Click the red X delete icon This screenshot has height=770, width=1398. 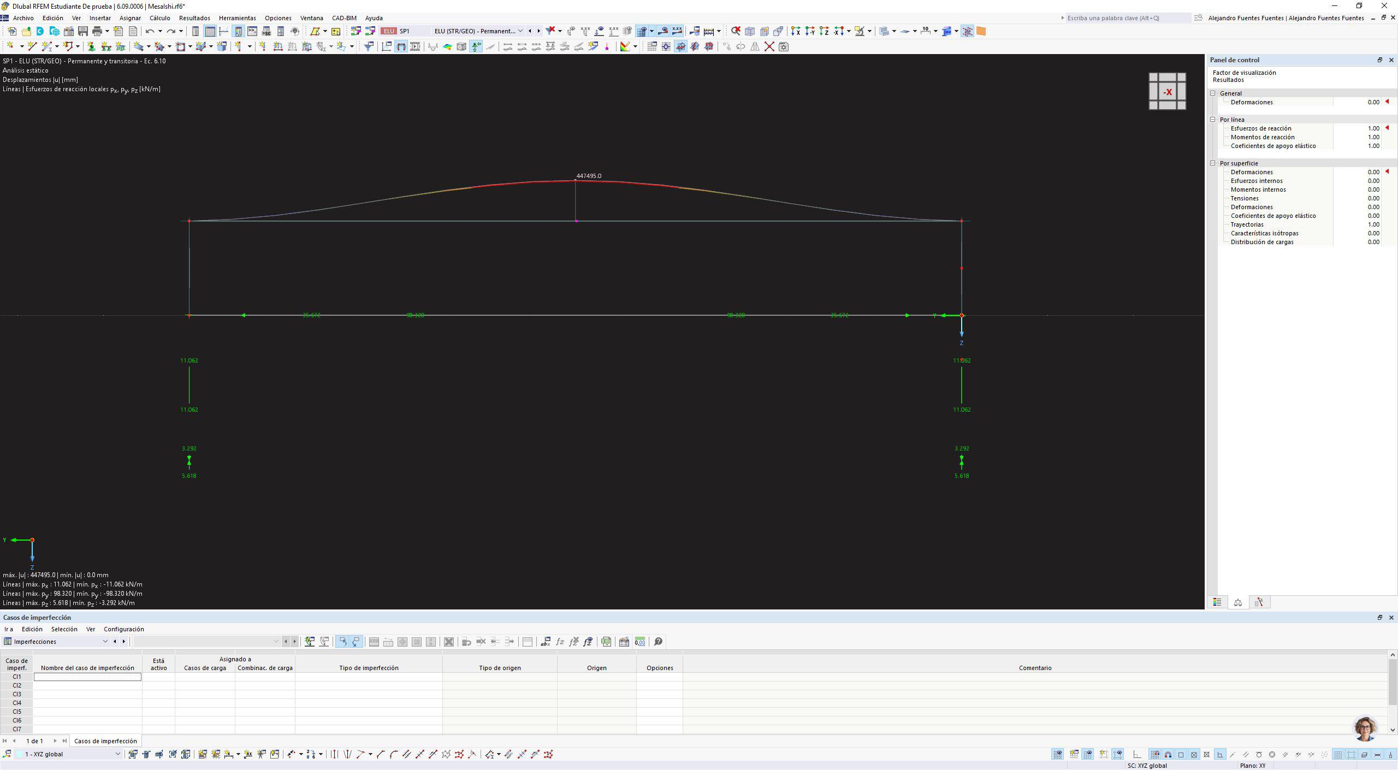coord(769,46)
